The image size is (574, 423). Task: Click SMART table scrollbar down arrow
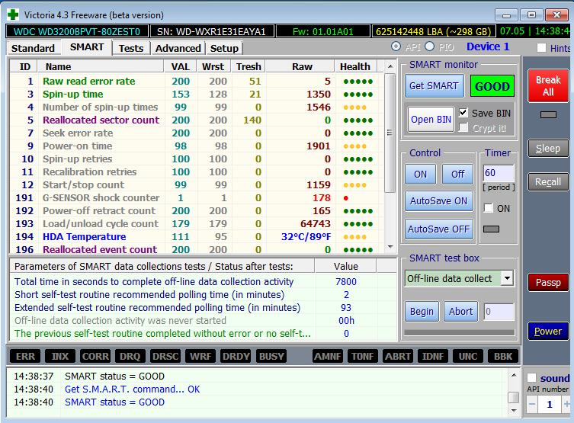point(390,248)
